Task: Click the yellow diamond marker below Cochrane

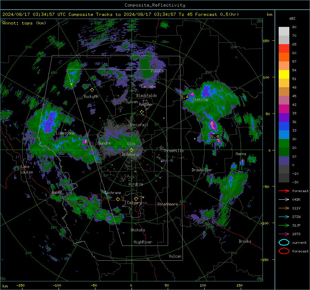Action: point(118,199)
